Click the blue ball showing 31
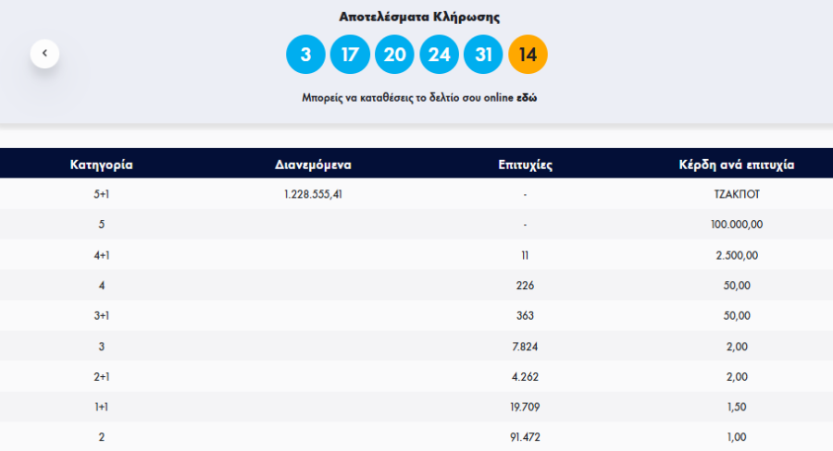833x451 pixels. [x=483, y=55]
